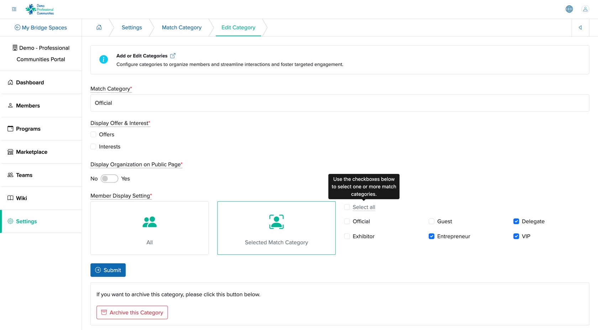Click the blue info icon
Viewport: 598px width, 330px height.
(104, 60)
